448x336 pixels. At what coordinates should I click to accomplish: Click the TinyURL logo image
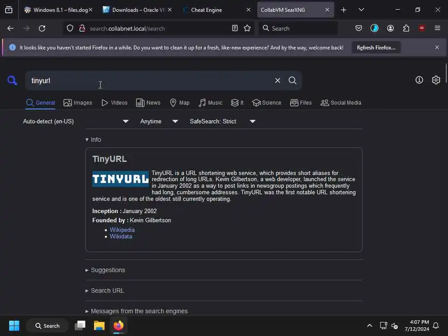[121, 179]
